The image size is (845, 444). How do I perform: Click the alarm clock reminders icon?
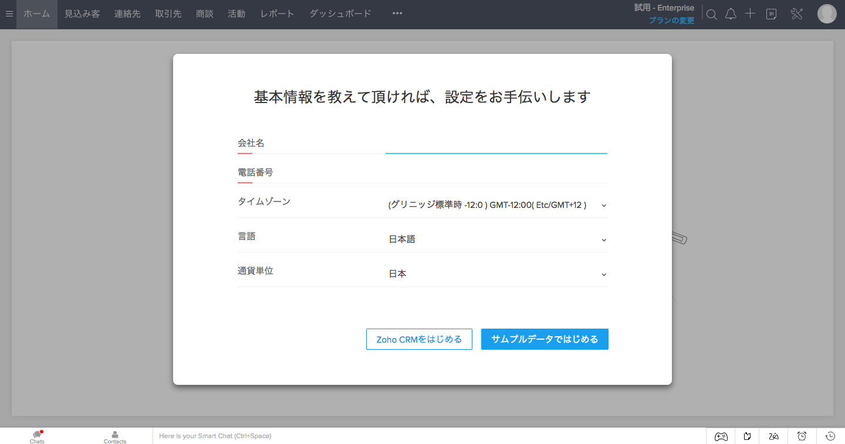coord(802,436)
